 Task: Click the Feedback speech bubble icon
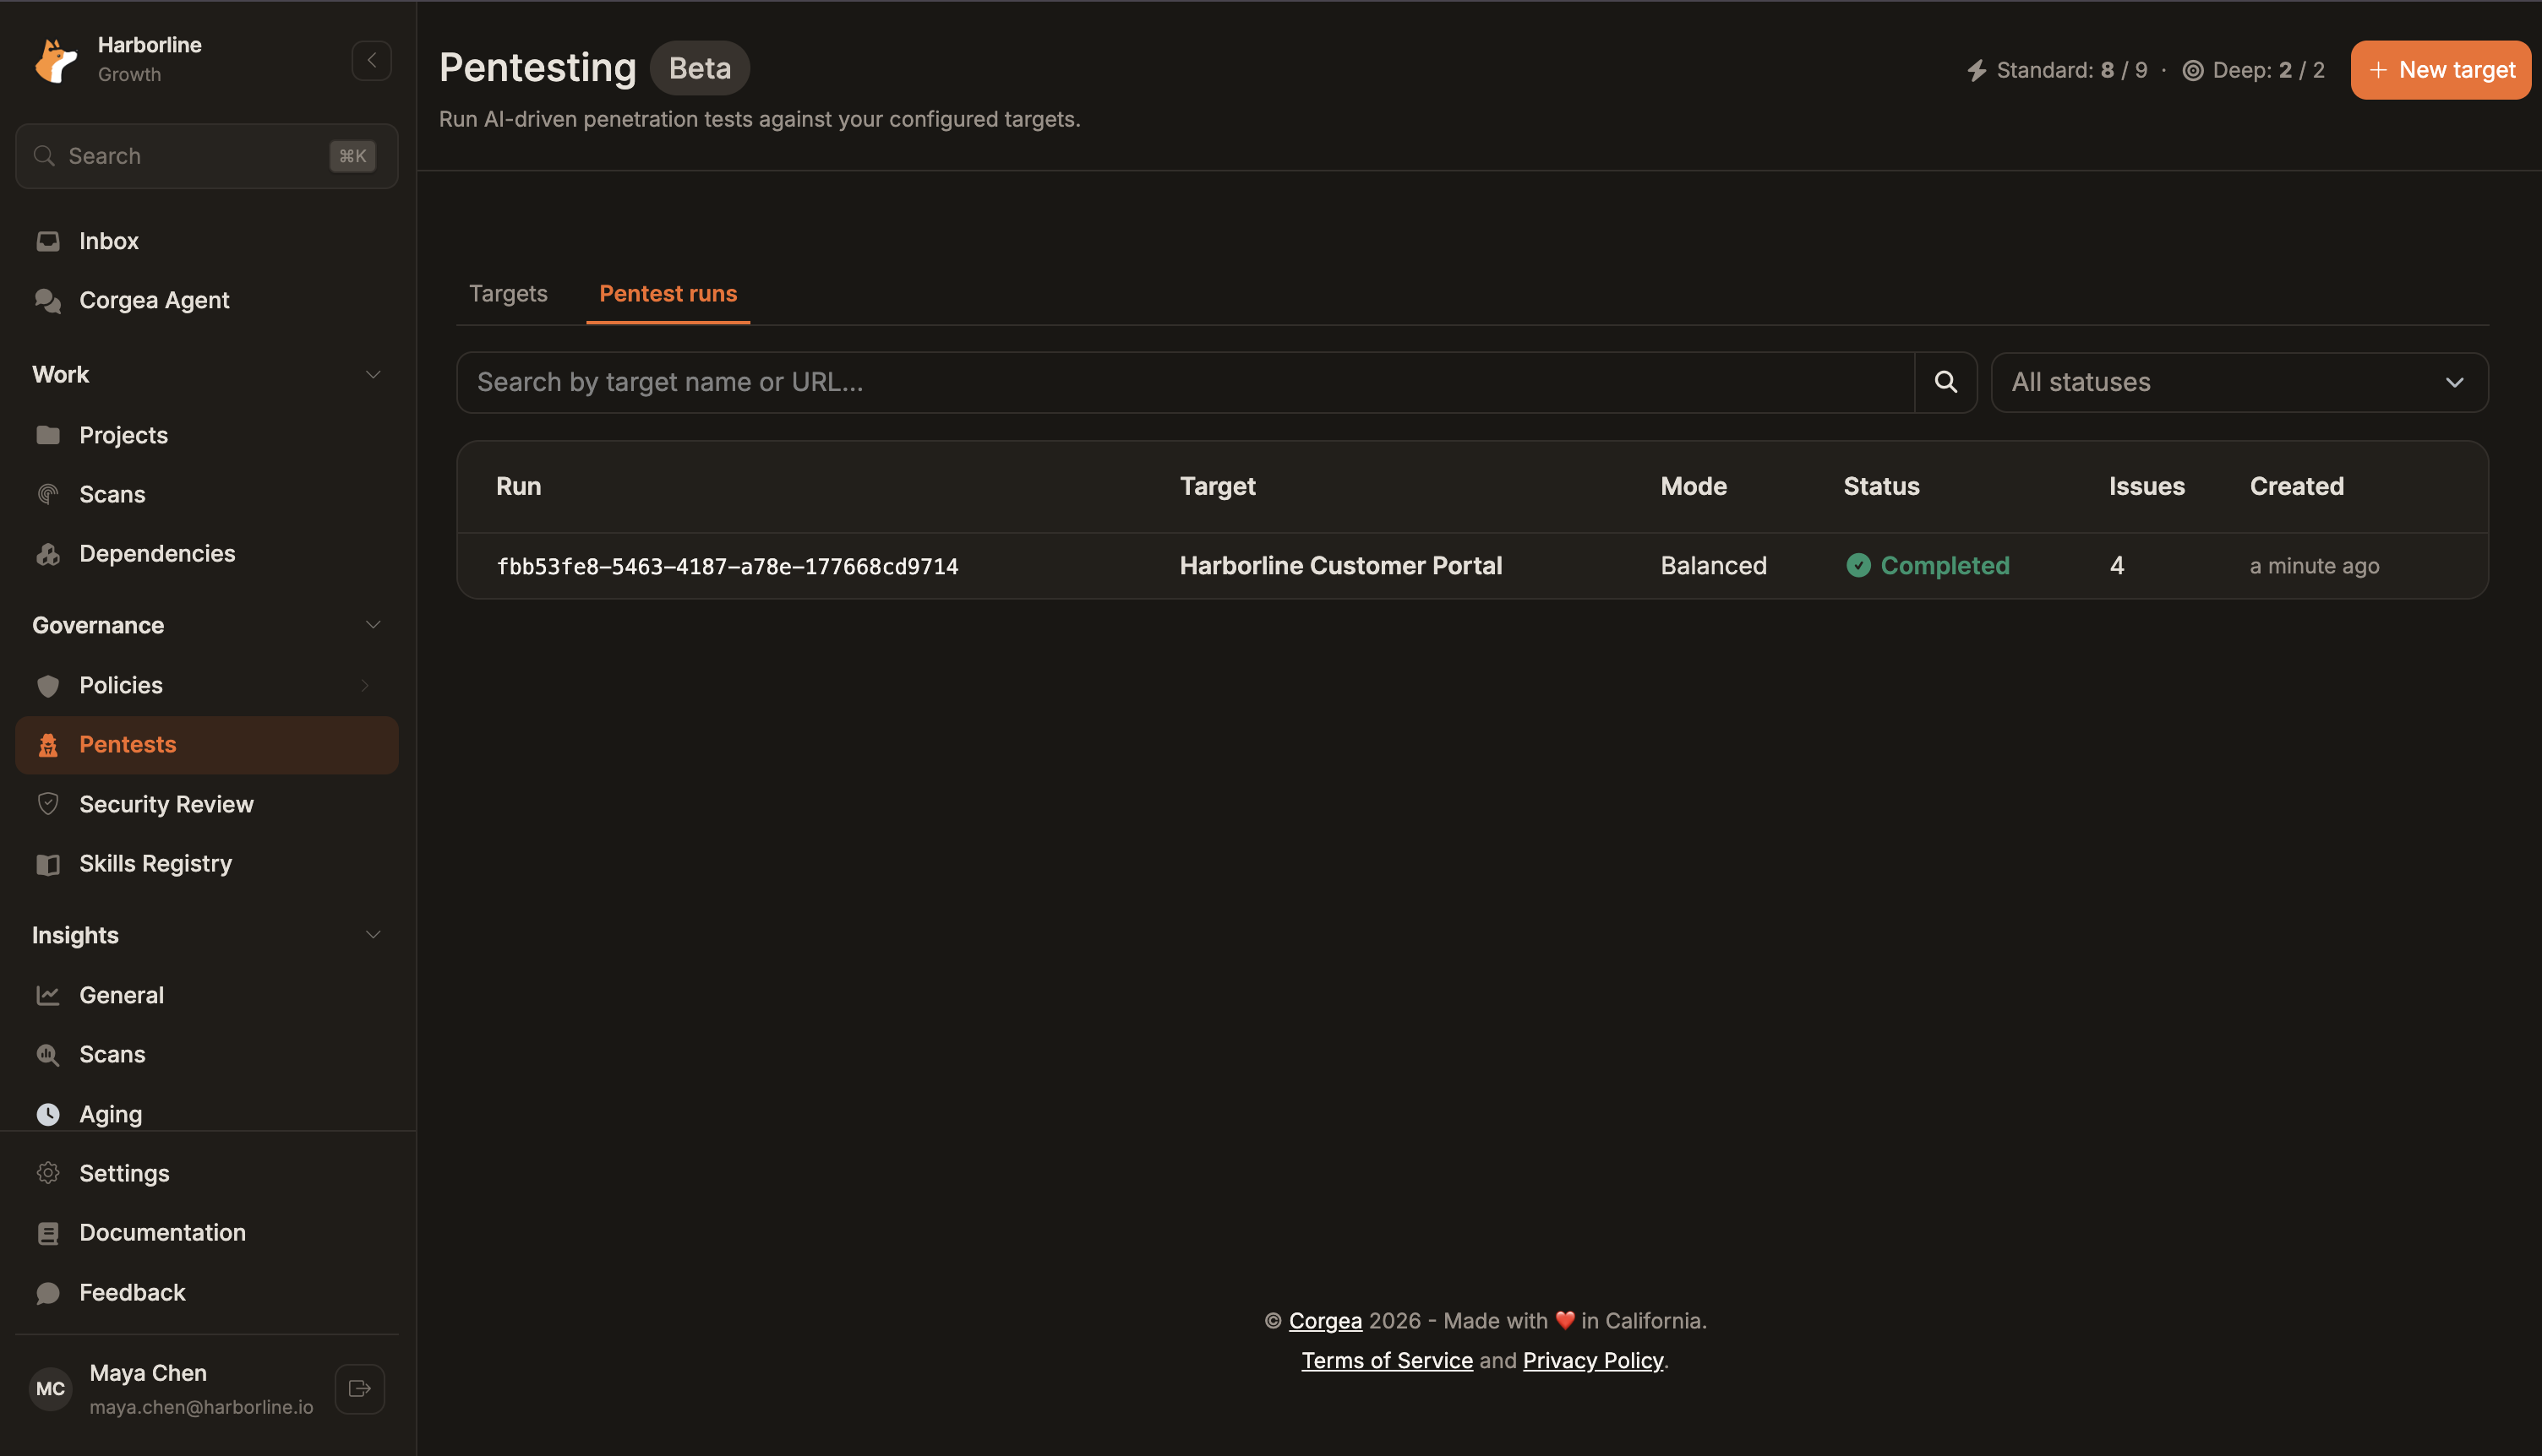48,1293
